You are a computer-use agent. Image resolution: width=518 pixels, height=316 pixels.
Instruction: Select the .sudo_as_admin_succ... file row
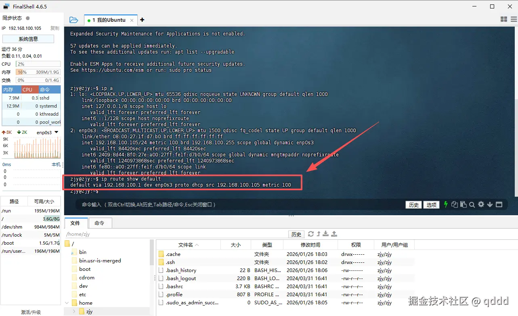click(285, 302)
